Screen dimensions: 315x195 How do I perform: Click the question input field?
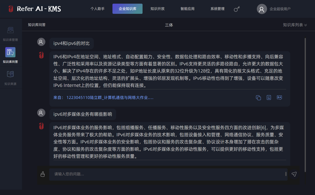pyautogui.click(x=167, y=174)
